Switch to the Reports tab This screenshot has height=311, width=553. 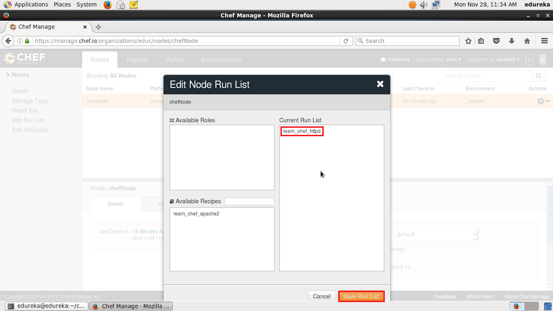tap(138, 60)
